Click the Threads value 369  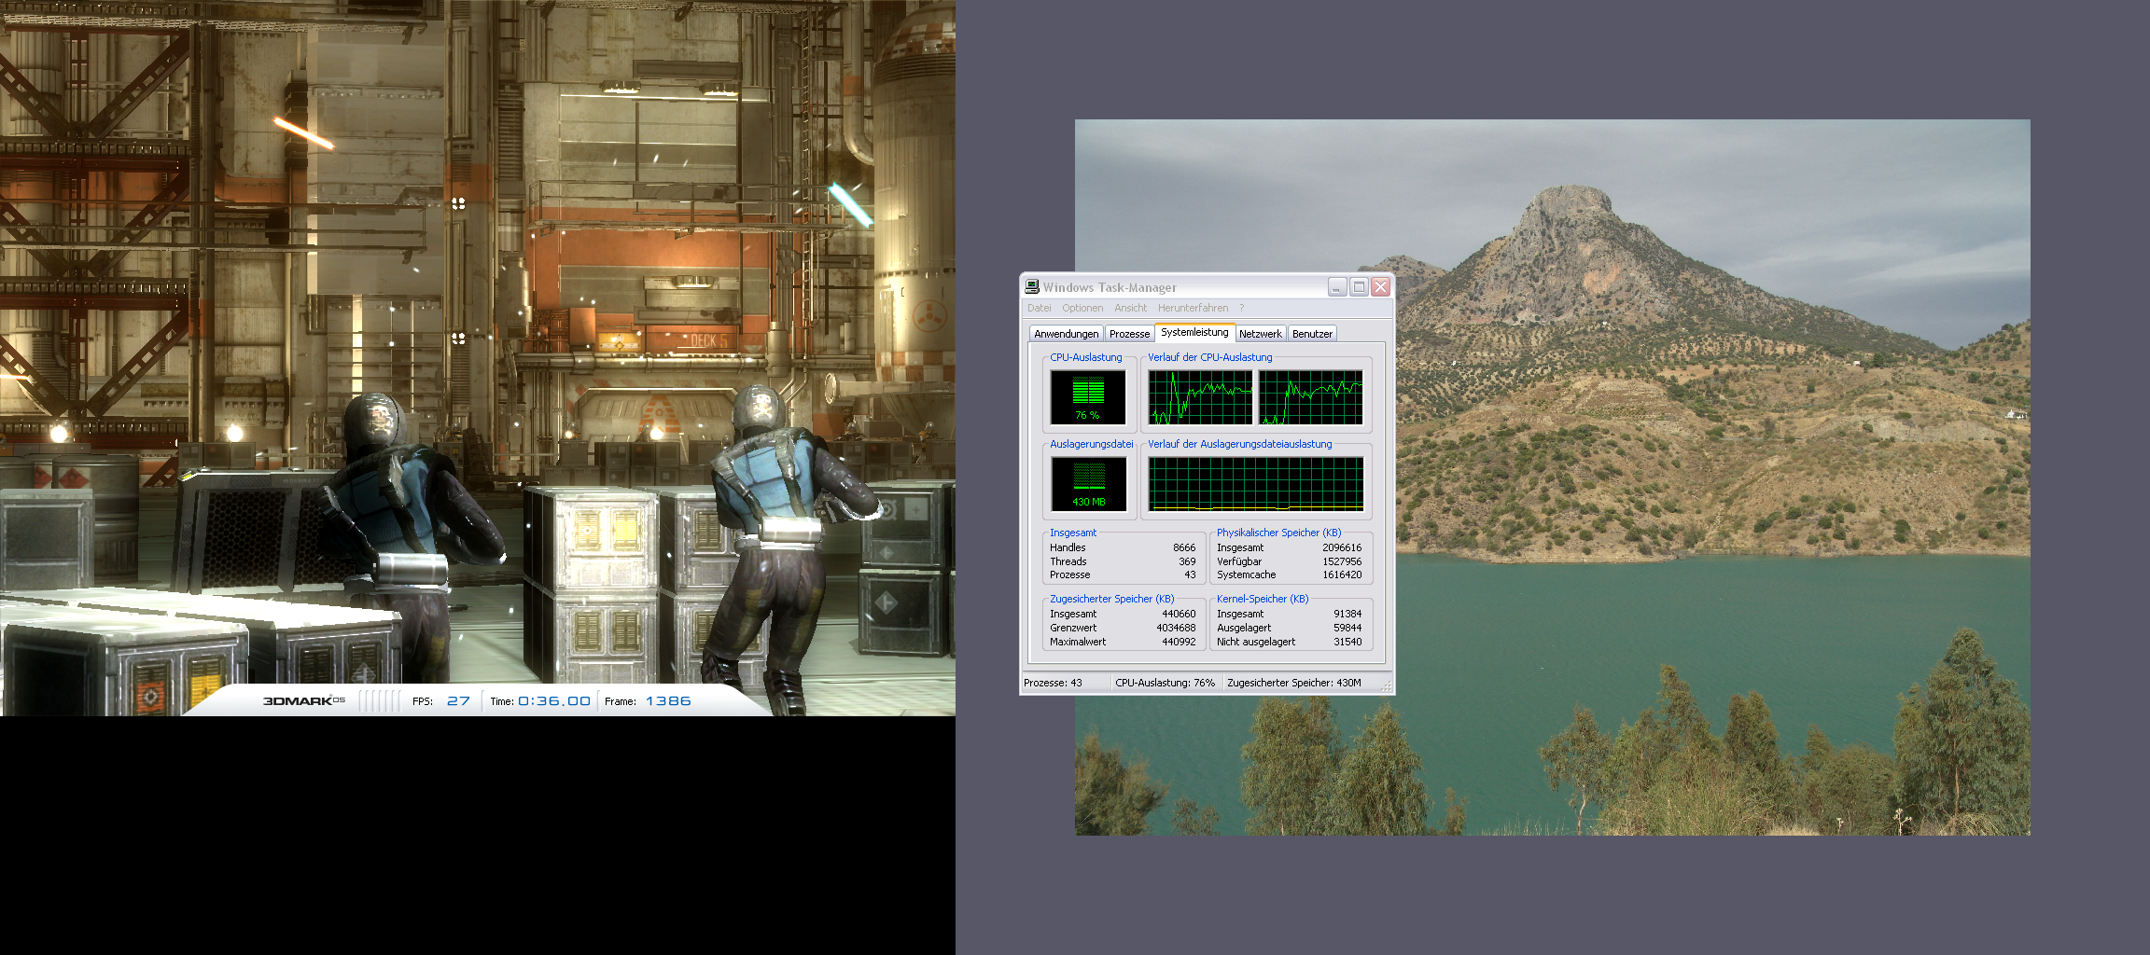coord(1187,561)
